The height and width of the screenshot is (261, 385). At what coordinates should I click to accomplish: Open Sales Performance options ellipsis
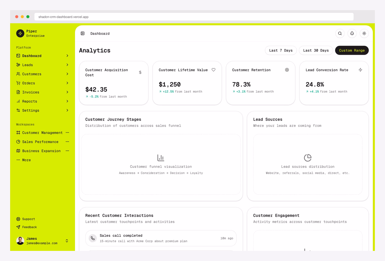[67, 142]
